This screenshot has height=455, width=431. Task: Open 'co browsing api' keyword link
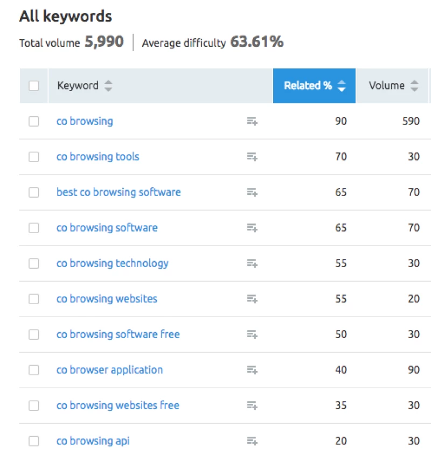pos(93,441)
